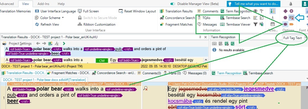The height and width of the screenshot is (109, 308).
Task: Select next match arrow in Translation Results
Action: (x=44, y=43)
